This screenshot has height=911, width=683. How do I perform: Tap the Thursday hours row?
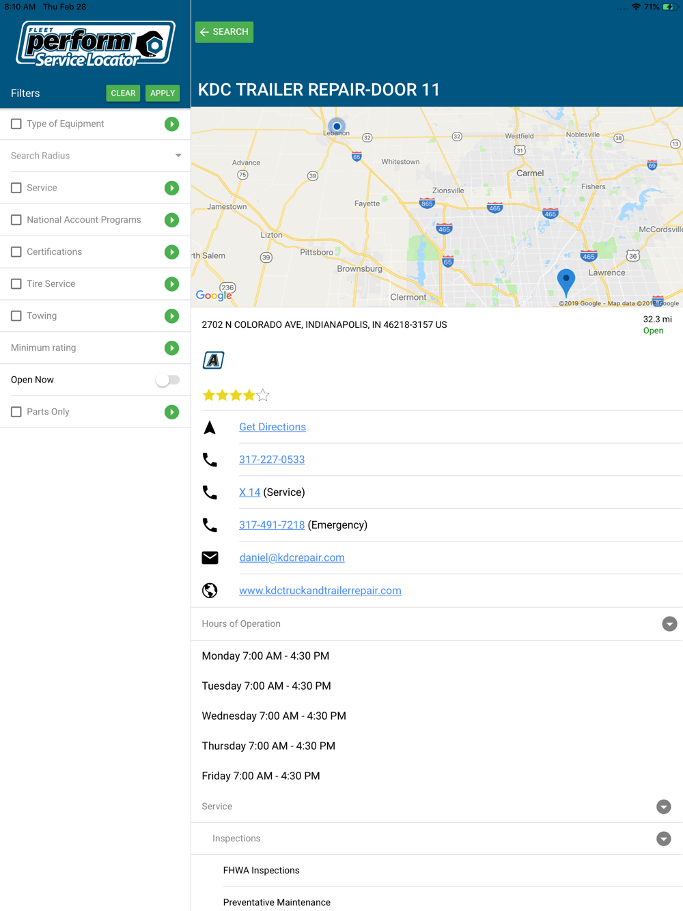(268, 746)
